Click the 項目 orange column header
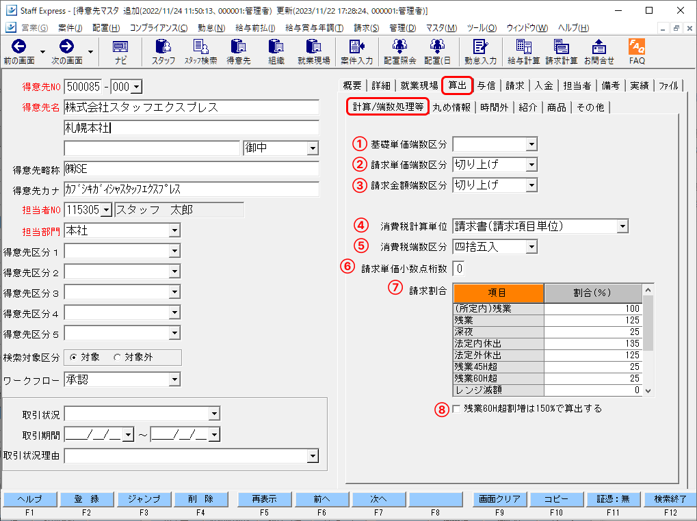The width and height of the screenshot is (697, 521). pyautogui.click(x=499, y=293)
